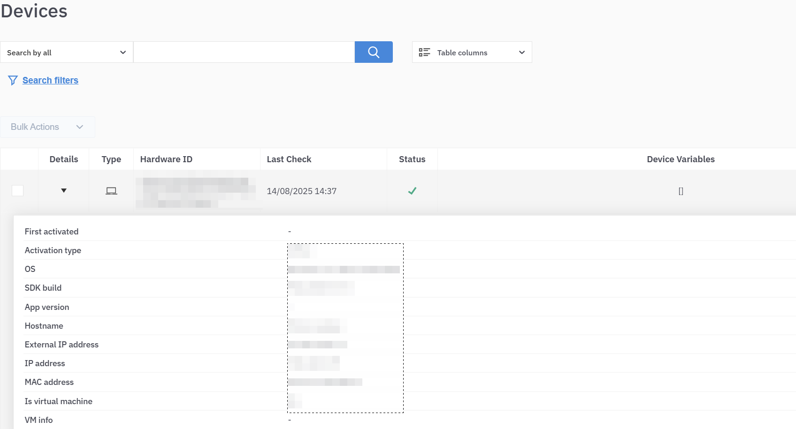Click the 14/08/2025 14:37 last check value

(x=301, y=191)
